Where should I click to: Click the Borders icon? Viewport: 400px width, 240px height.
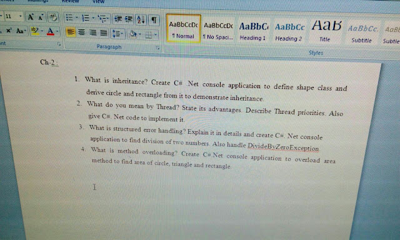click(x=149, y=35)
